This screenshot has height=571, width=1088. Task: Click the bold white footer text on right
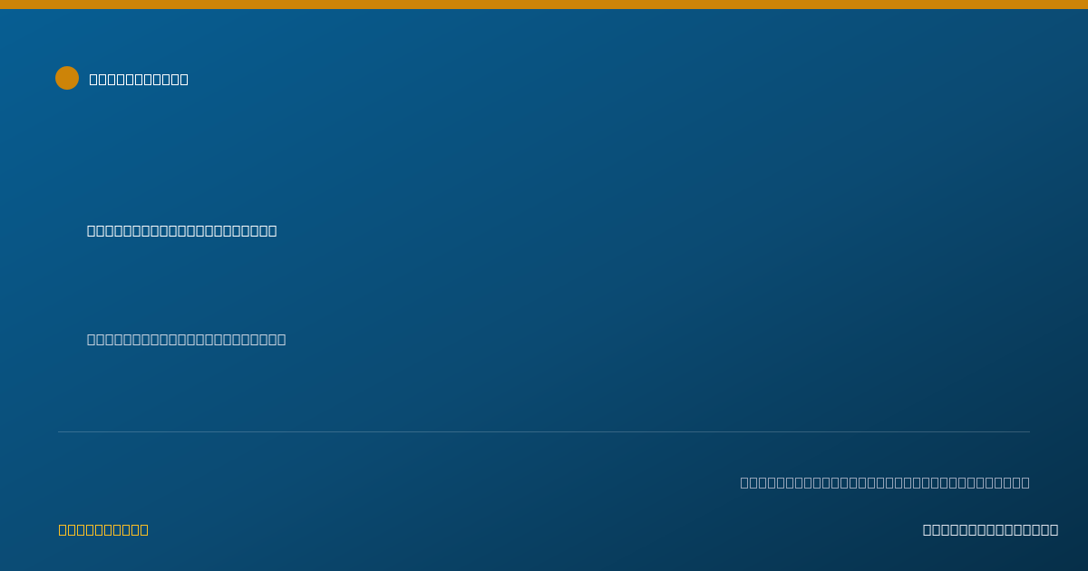click(x=990, y=529)
